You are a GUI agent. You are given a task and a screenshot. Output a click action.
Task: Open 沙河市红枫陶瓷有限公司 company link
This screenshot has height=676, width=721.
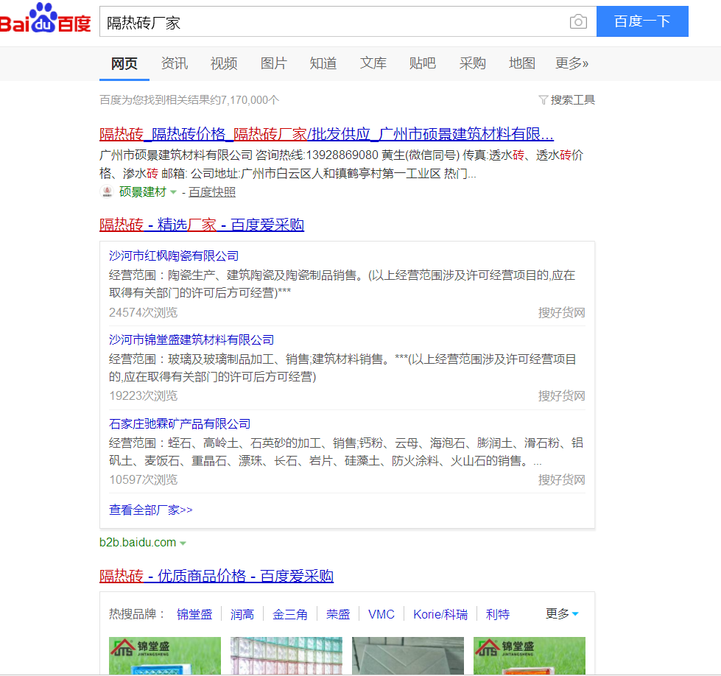coord(174,256)
